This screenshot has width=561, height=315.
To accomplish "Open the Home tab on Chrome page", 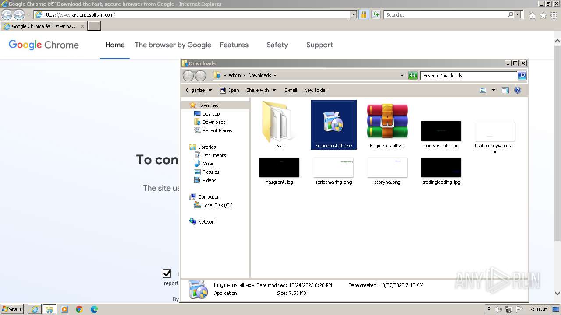I will pos(115,45).
